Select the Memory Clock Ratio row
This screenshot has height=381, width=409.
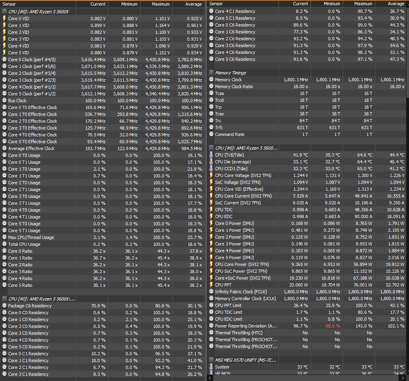[307, 86]
